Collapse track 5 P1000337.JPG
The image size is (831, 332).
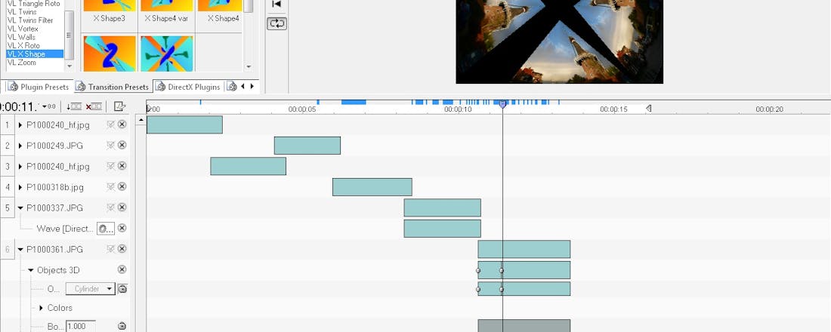pos(20,207)
